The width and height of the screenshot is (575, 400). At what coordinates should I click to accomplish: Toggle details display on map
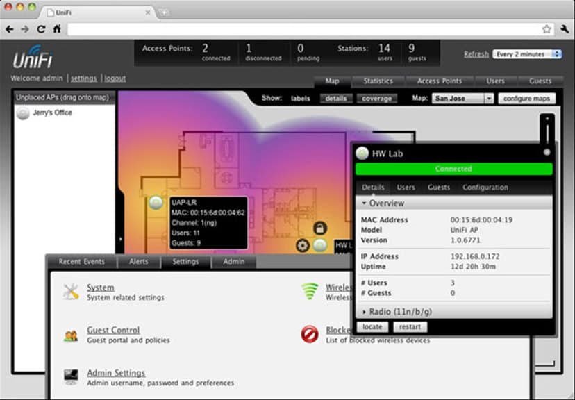336,98
